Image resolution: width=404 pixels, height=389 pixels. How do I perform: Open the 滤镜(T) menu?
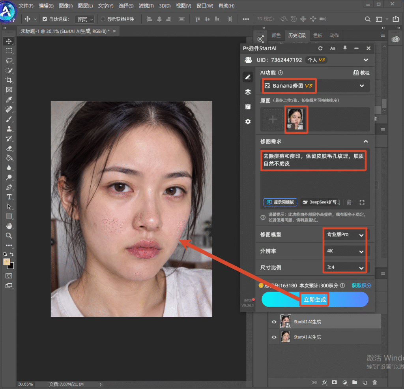(x=146, y=6)
